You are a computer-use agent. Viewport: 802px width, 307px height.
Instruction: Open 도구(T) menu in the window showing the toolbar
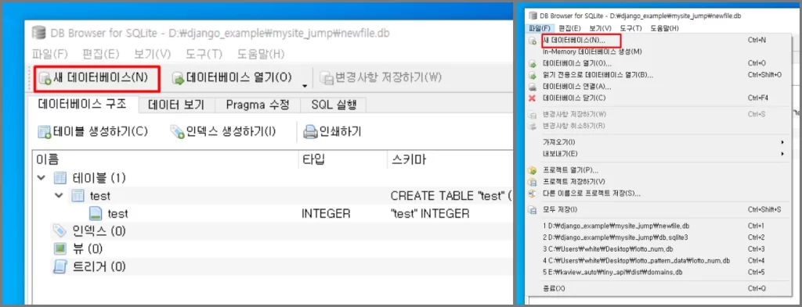[204, 54]
